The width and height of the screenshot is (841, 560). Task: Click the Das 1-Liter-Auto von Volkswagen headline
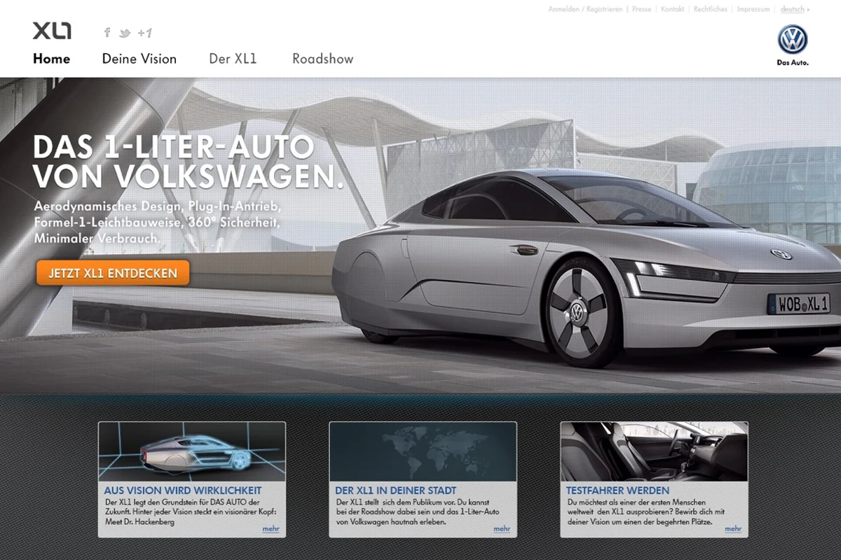pos(189,162)
